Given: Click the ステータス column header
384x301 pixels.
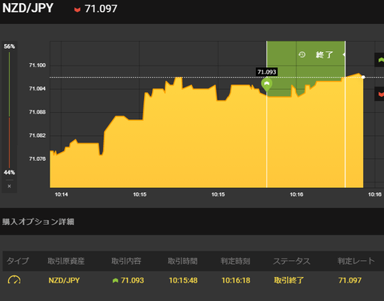Looking at the screenshot, I should [x=292, y=261].
